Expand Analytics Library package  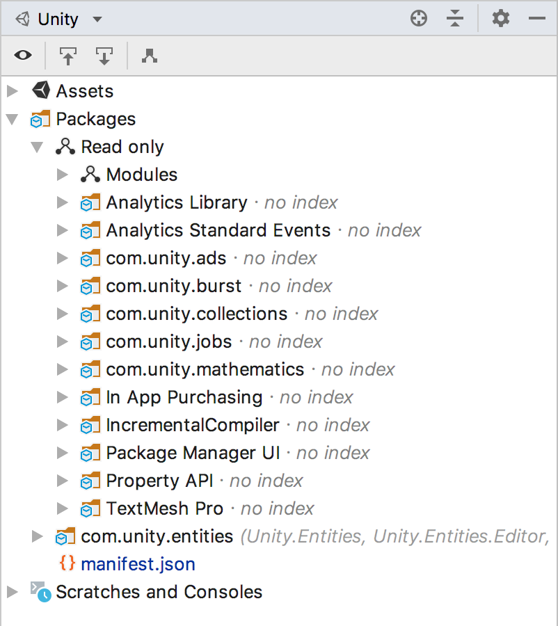63,202
